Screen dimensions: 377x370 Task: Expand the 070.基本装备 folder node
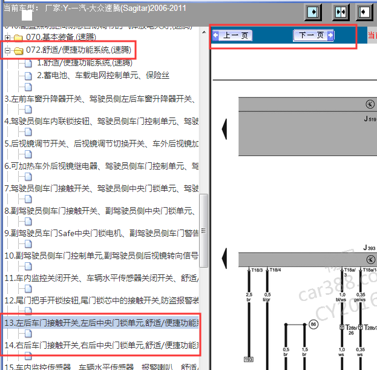7,38
